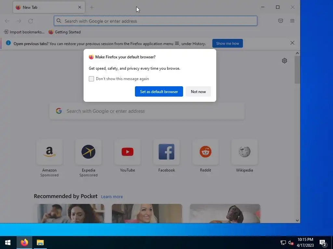Dismiss the restore session notification bar
The height and width of the screenshot is (249, 333).
(292, 43)
